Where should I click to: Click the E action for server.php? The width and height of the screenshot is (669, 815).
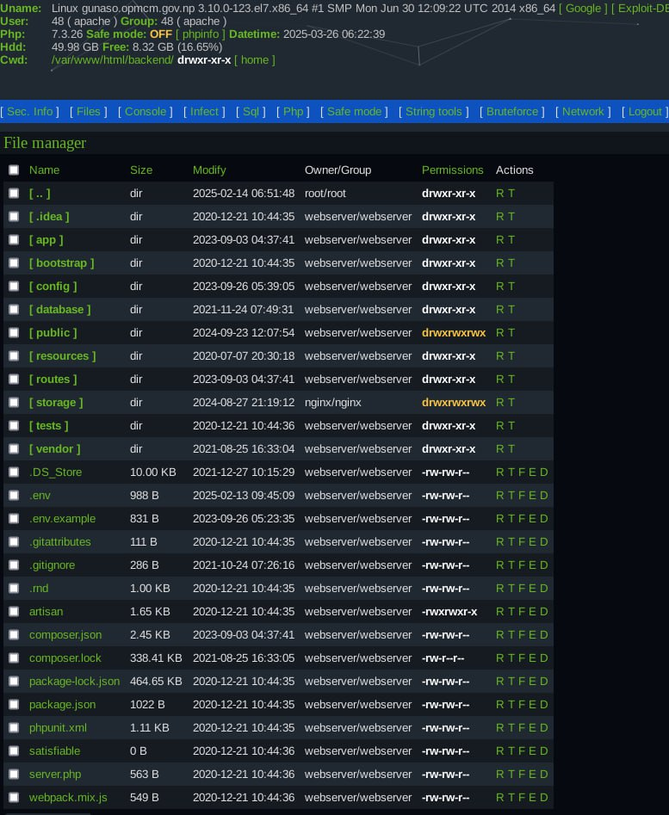tap(532, 774)
